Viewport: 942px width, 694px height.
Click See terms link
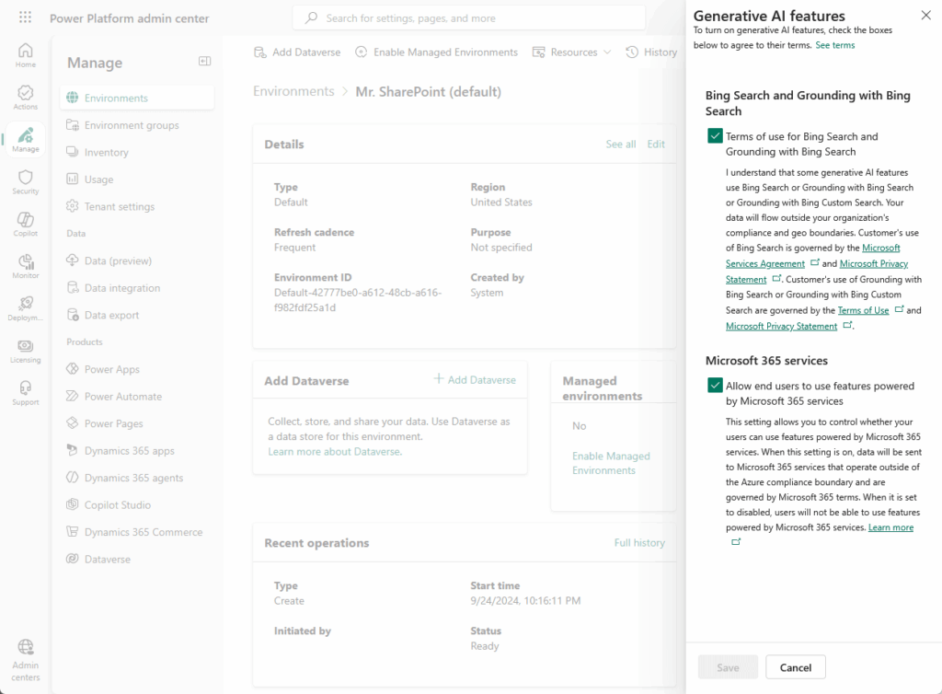coord(834,45)
